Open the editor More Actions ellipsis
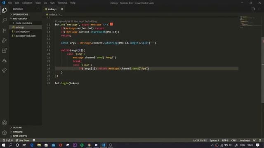The height and width of the screenshot is (148, 264). (259, 9)
